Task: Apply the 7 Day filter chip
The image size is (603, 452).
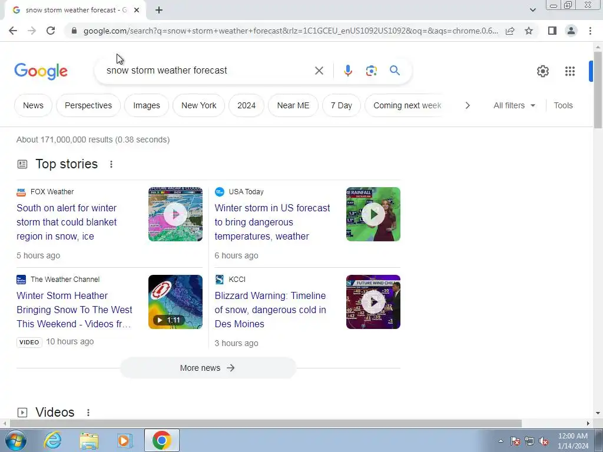Action: 342,105
